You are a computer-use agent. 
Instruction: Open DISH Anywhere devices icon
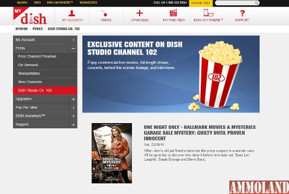tap(208, 13)
